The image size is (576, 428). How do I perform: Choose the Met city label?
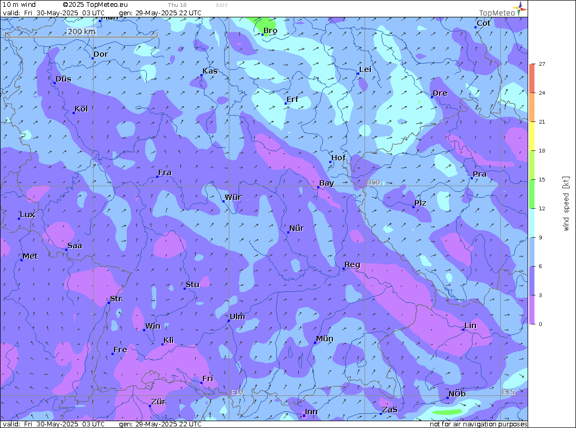pos(30,256)
